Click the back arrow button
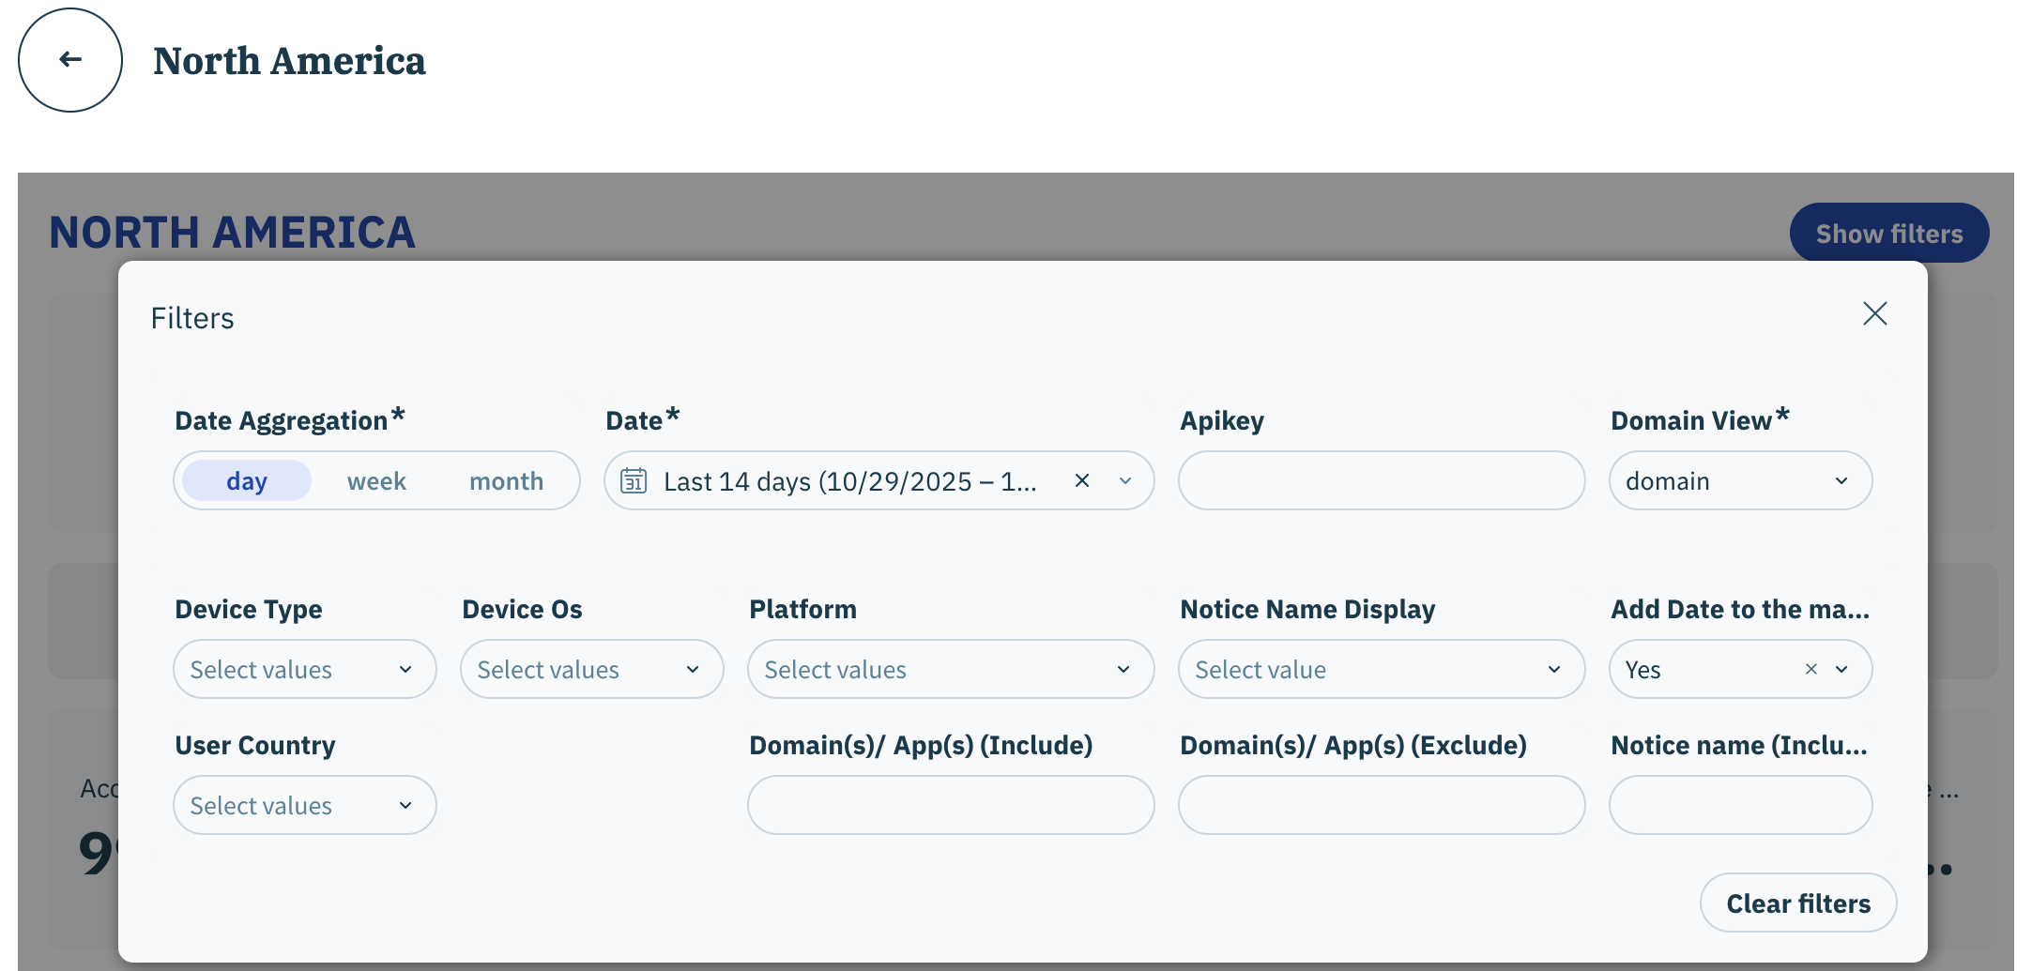This screenshot has width=2032, height=971. [70, 60]
